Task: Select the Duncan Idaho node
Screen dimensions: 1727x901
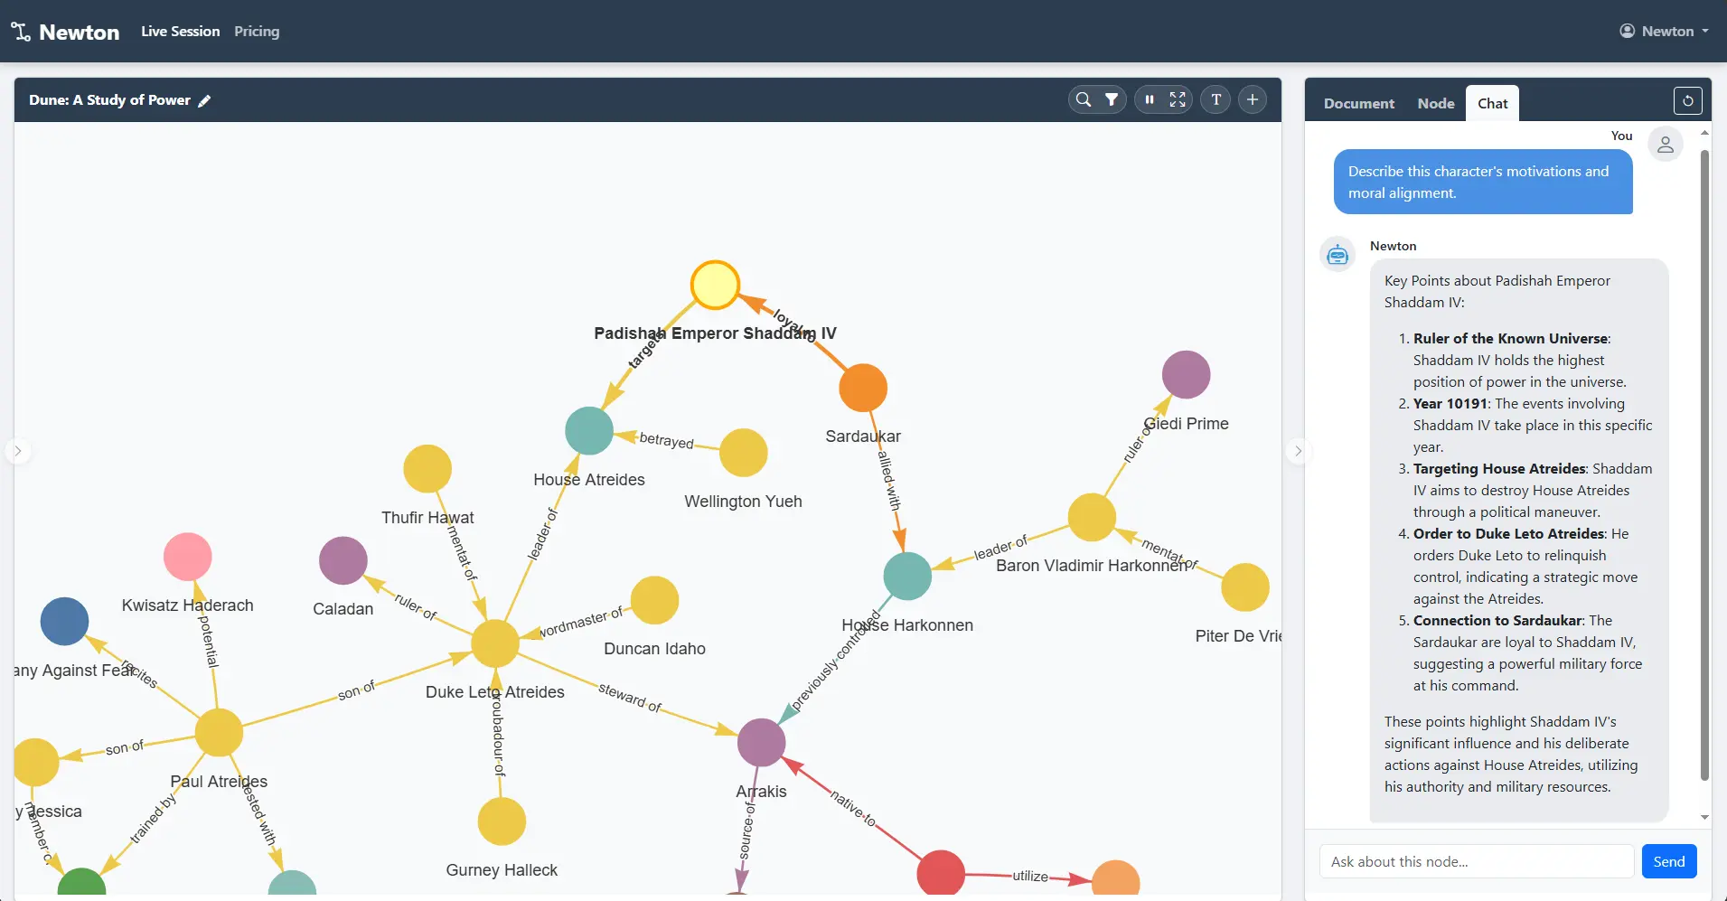Action: pyautogui.click(x=655, y=600)
